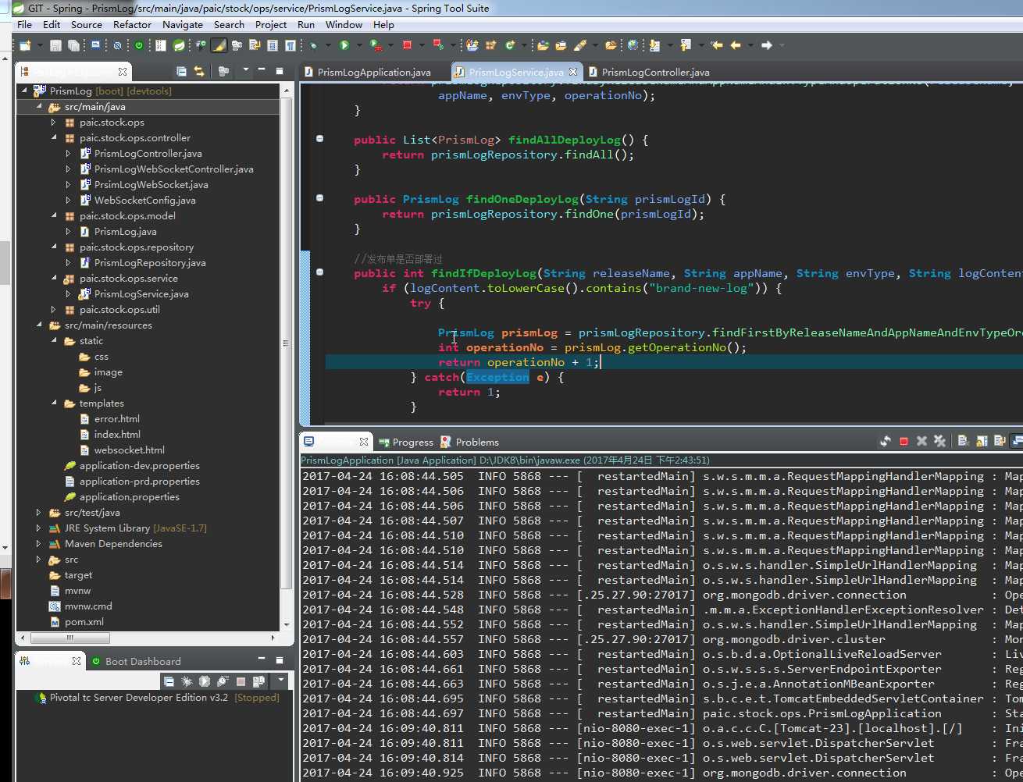Click Remove All Terminated Launches in console
1023x782 pixels.
(939, 441)
